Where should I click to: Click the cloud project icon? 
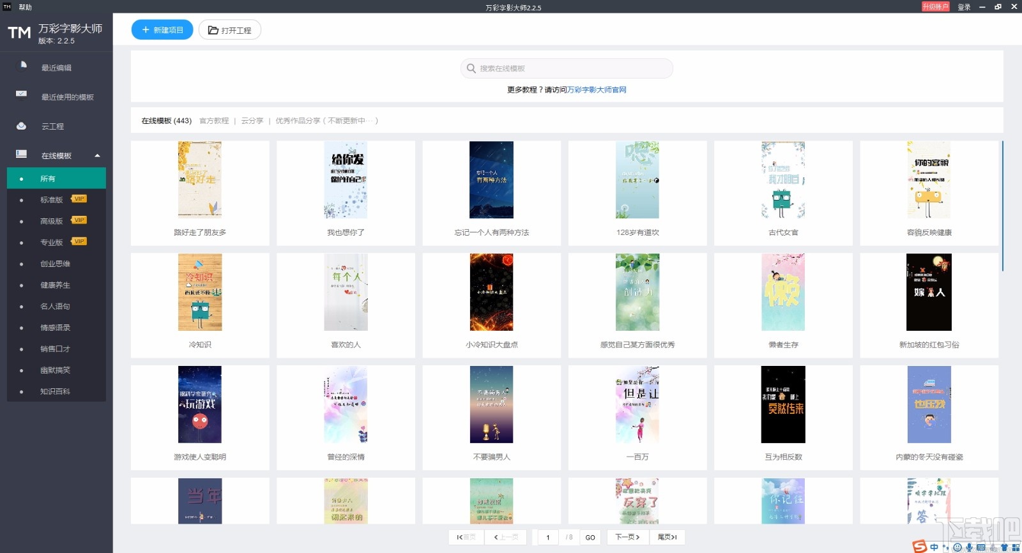coord(22,126)
